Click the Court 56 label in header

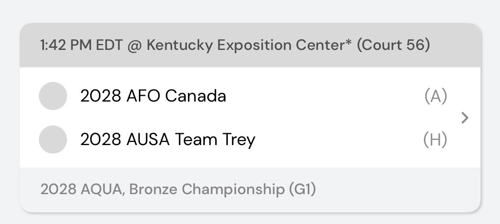tap(393, 45)
